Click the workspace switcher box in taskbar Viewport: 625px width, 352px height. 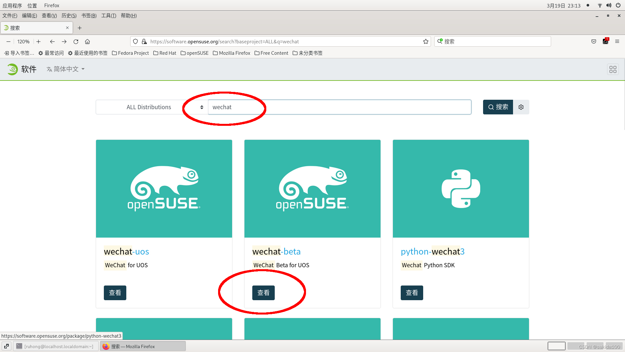[x=556, y=346]
